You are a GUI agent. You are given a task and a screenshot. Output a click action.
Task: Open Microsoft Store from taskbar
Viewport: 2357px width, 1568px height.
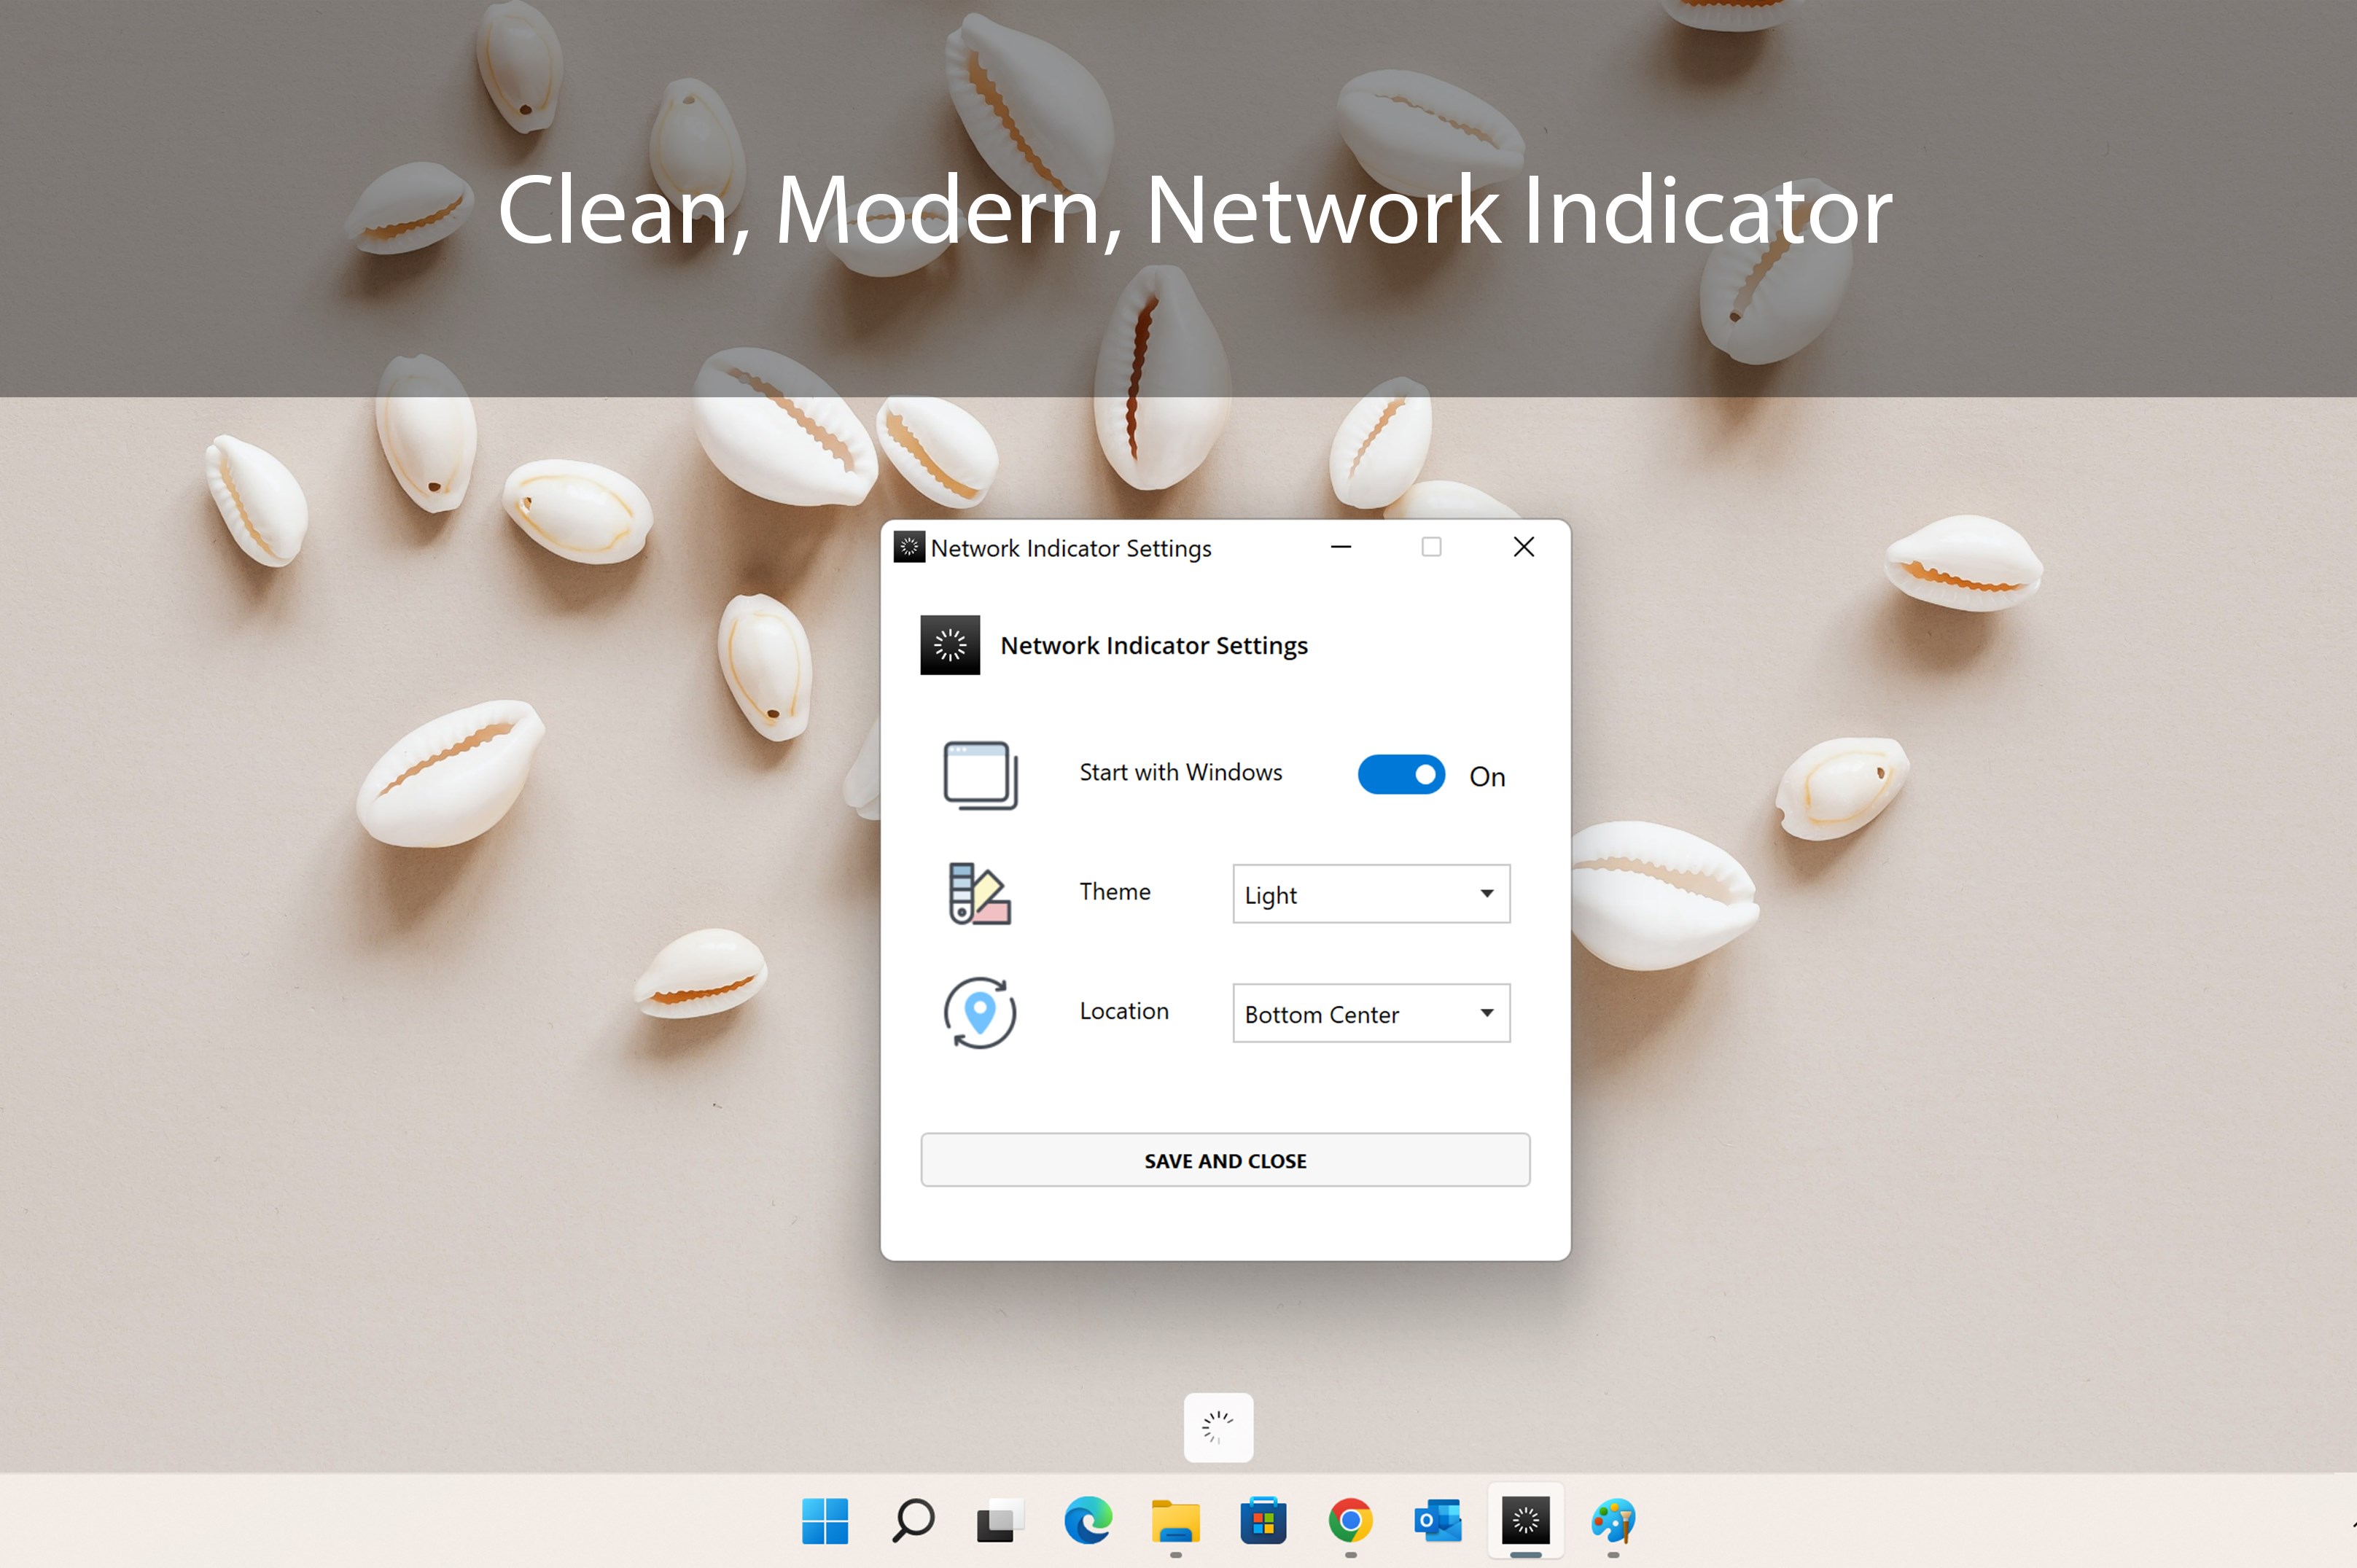click(1263, 1521)
